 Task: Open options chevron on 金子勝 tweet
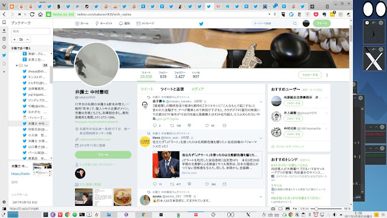tap(261, 102)
